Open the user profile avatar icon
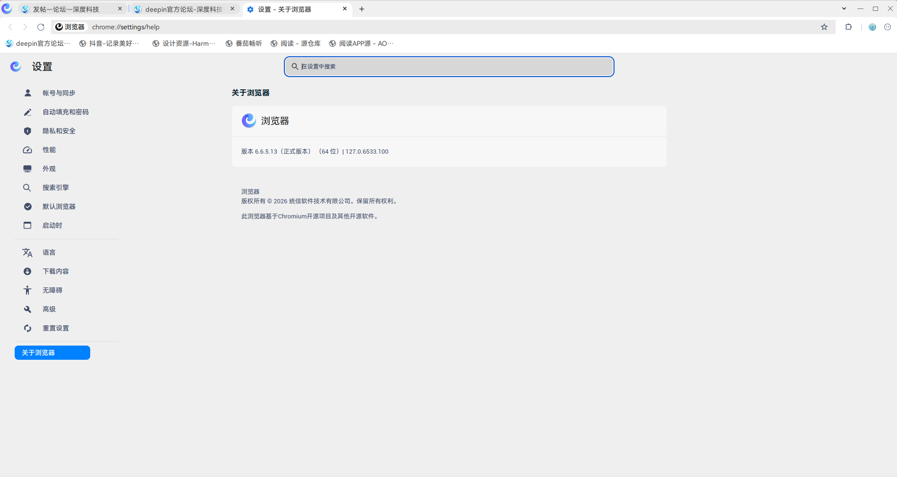This screenshot has height=477, width=897. point(872,27)
